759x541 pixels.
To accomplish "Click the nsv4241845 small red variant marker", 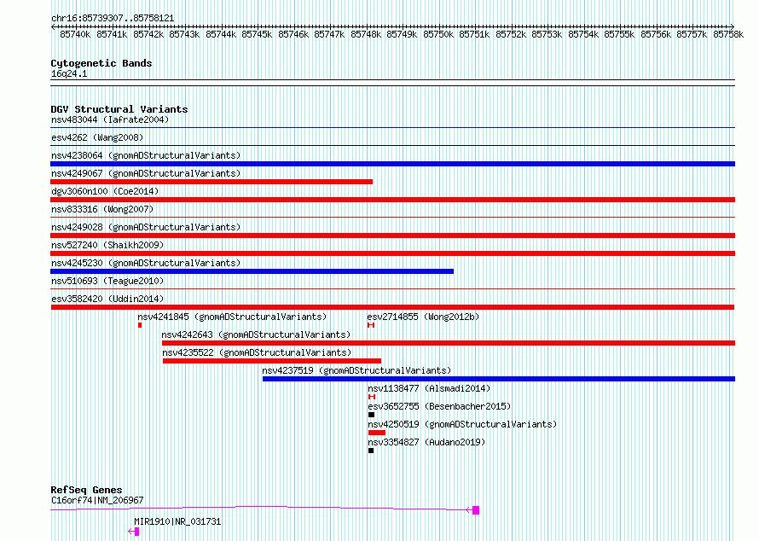I will click(x=140, y=325).
